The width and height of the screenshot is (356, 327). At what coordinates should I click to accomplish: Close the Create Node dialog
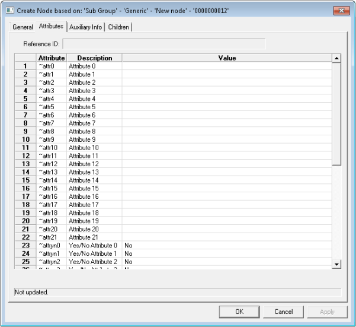tap(341, 11)
